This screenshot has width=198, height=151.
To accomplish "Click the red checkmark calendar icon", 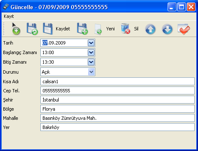I will (184, 29).
